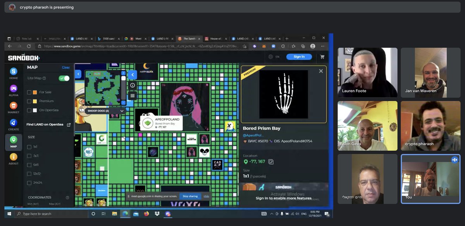
Task: Select Lauren Foote's video tile
Action: point(367,72)
